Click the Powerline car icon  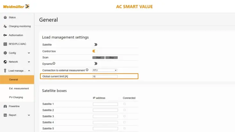pyautogui.click(x=5, y=106)
